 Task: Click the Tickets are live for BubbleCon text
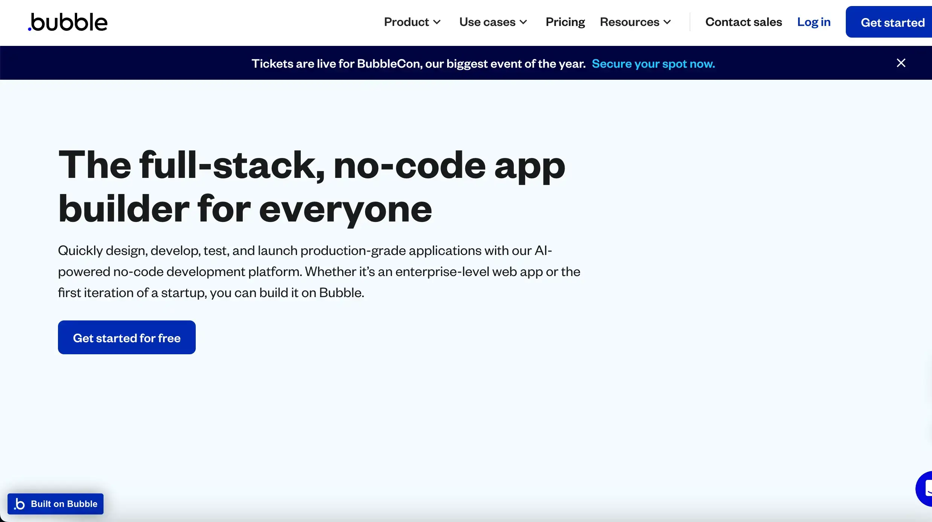click(x=419, y=64)
